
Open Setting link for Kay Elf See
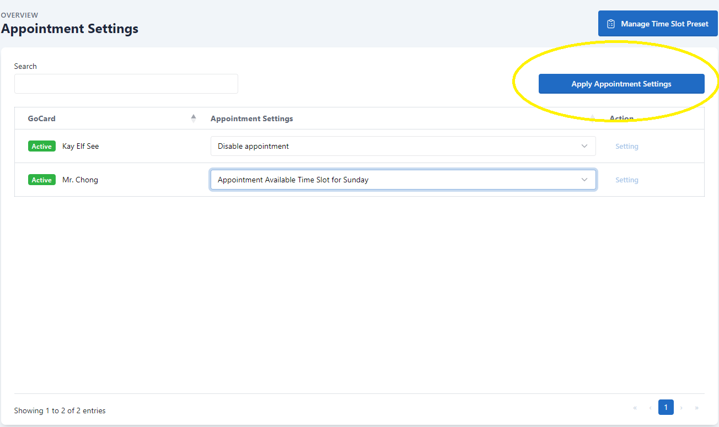coord(626,147)
